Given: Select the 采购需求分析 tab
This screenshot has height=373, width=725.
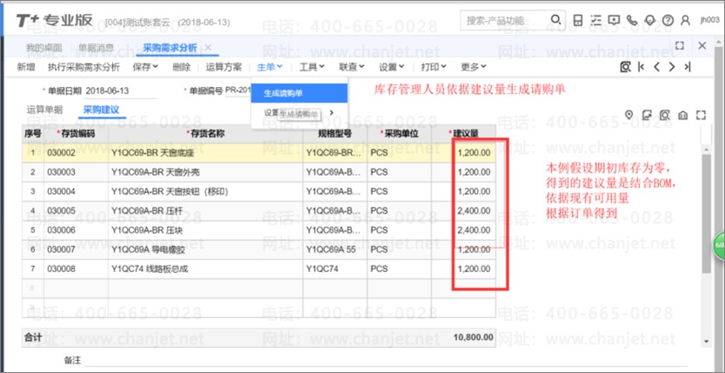Looking at the screenshot, I should point(170,48).
